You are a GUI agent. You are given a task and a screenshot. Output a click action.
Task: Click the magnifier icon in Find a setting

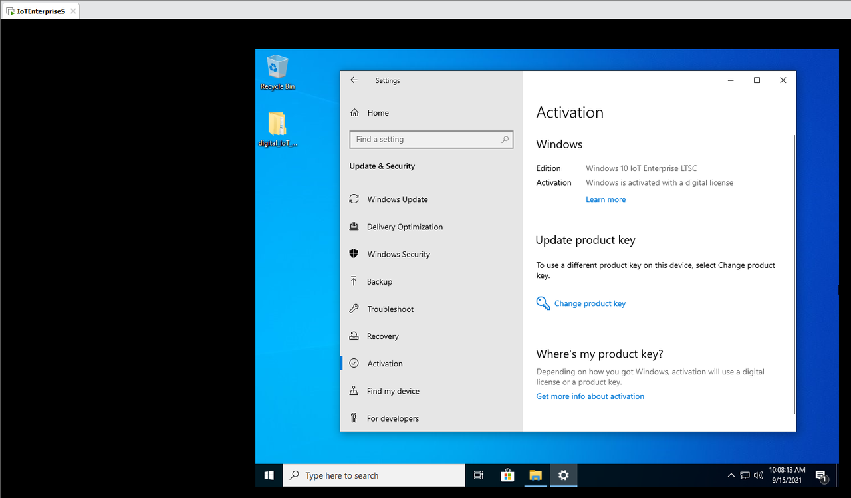[x=505, y=139]
